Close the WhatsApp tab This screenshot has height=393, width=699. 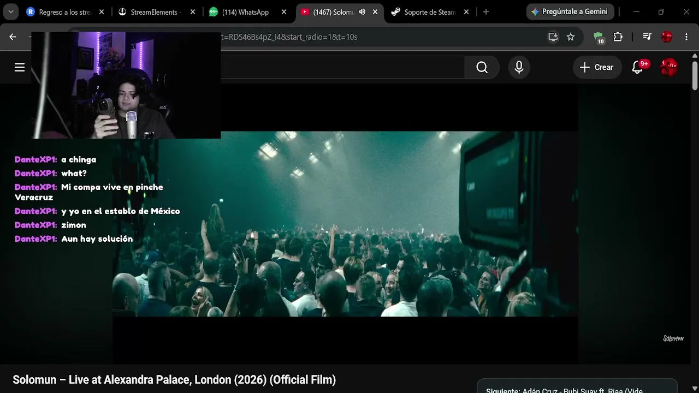(x=283, y=12)
